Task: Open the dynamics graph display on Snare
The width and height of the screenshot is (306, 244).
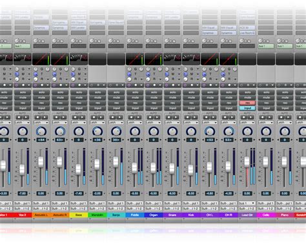Action: click(172, 59)
